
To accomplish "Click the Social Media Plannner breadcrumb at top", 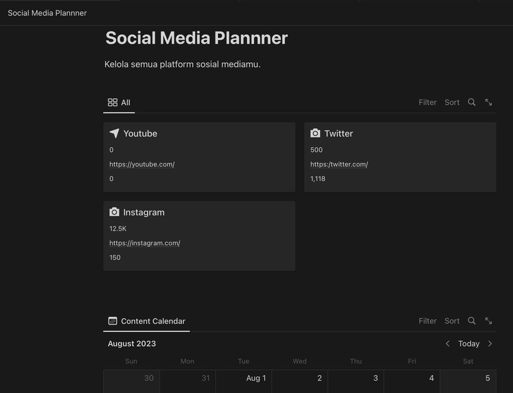I will [47, 13].
